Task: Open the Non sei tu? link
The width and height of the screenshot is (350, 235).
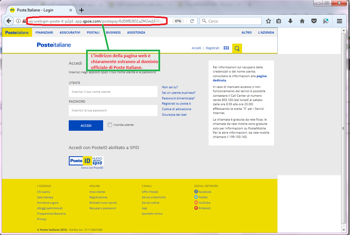Action: pyautogui.click(x=170, y=87)
